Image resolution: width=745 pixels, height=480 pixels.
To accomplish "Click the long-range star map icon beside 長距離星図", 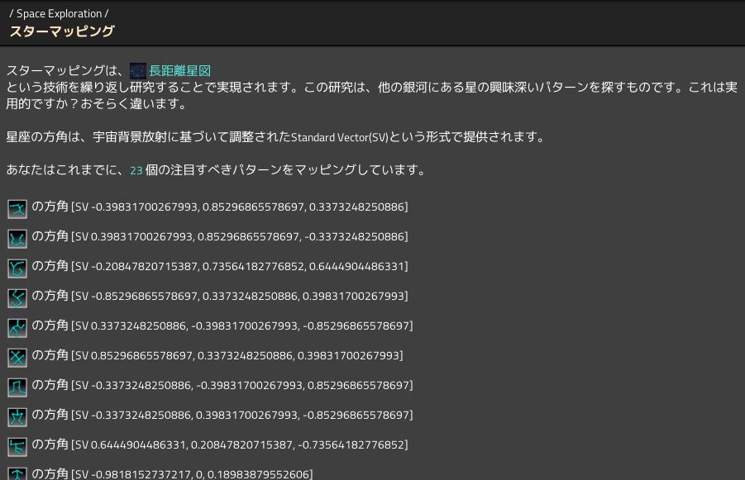I will coord(138,71).
